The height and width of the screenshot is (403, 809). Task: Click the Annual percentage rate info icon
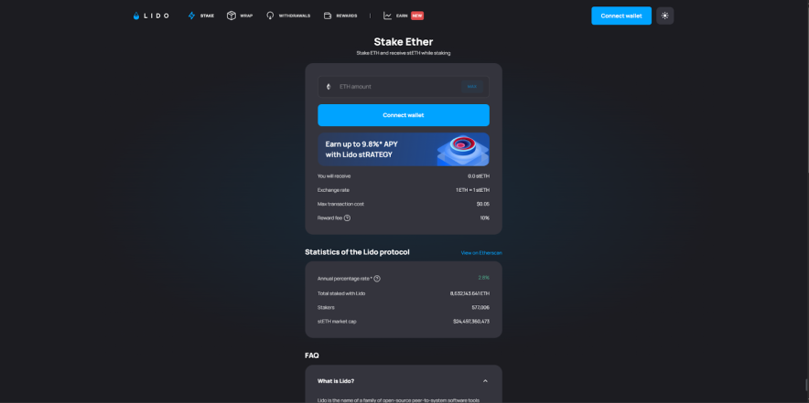pos(377,278)
